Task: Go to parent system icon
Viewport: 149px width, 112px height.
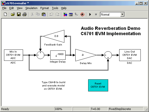Action: click(77, 15)
